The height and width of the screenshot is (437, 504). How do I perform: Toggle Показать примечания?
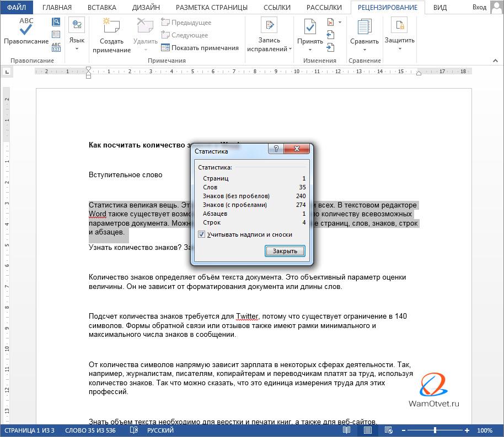pos(200,48)
